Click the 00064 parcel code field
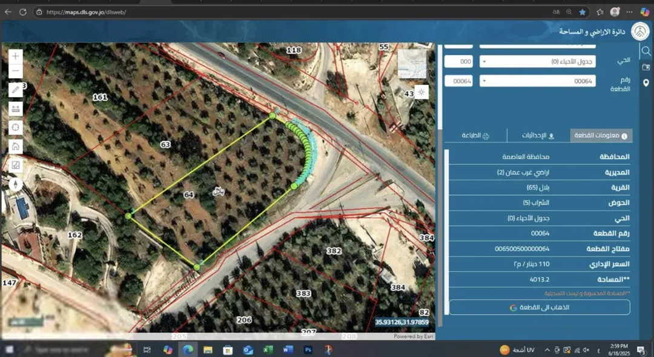Screen dimensions: 654x357 pos(458,81)
